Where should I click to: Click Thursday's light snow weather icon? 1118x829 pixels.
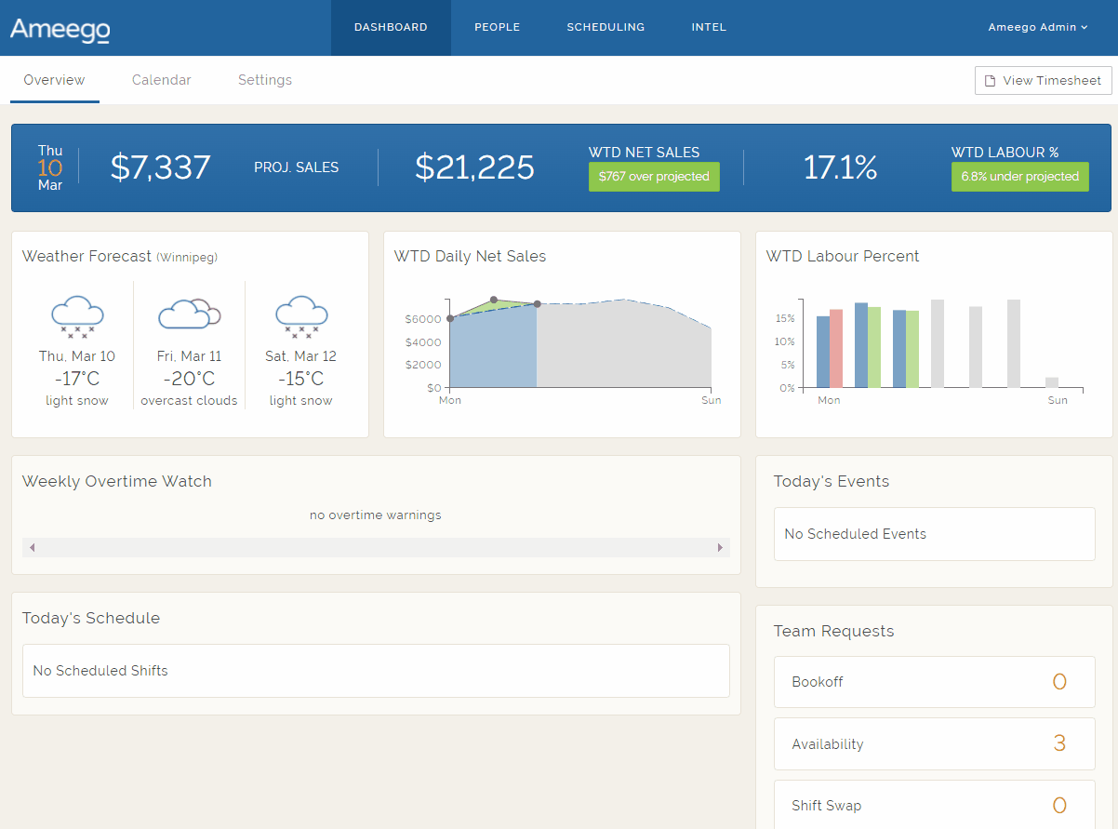[77, 315]
